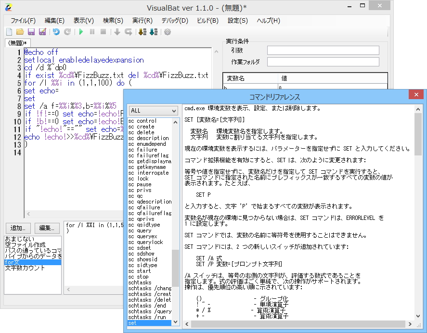
Task: Open the ファイル(F) menu
Action: [23, 21]
